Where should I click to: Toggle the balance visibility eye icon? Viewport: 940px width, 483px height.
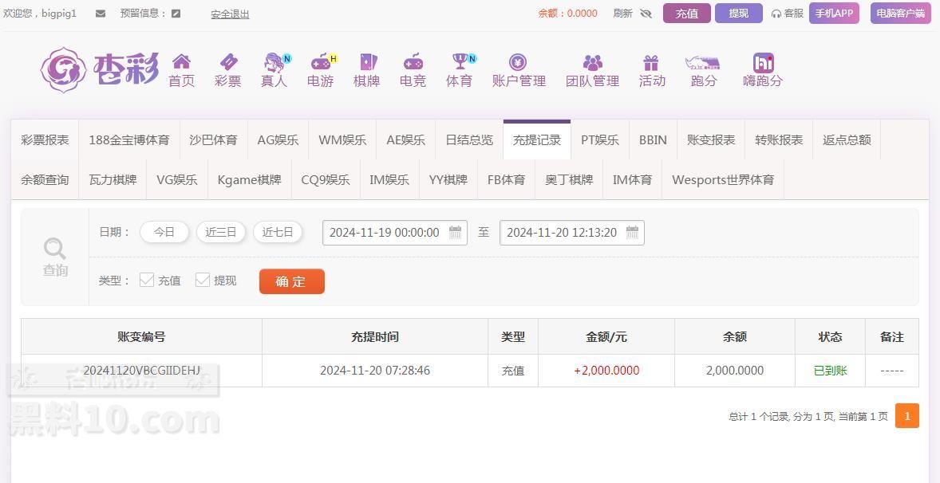click(646, 14)
